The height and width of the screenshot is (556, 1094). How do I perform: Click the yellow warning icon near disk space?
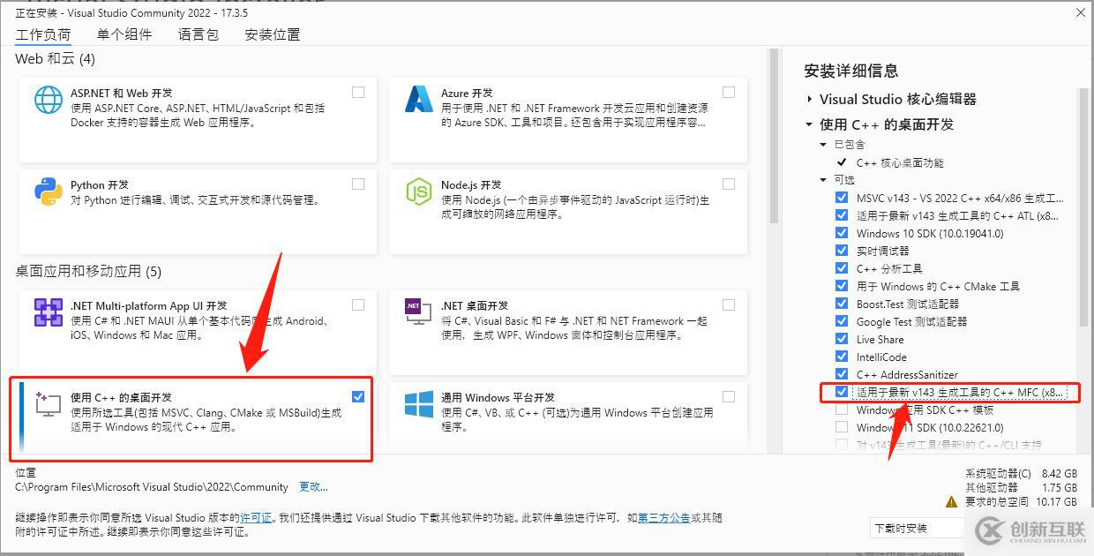(x=951, y=501)
